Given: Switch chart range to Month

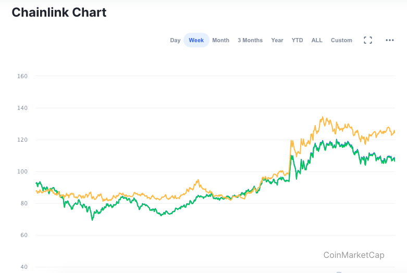Looking at the screenshot, I should tap(220, 40).
